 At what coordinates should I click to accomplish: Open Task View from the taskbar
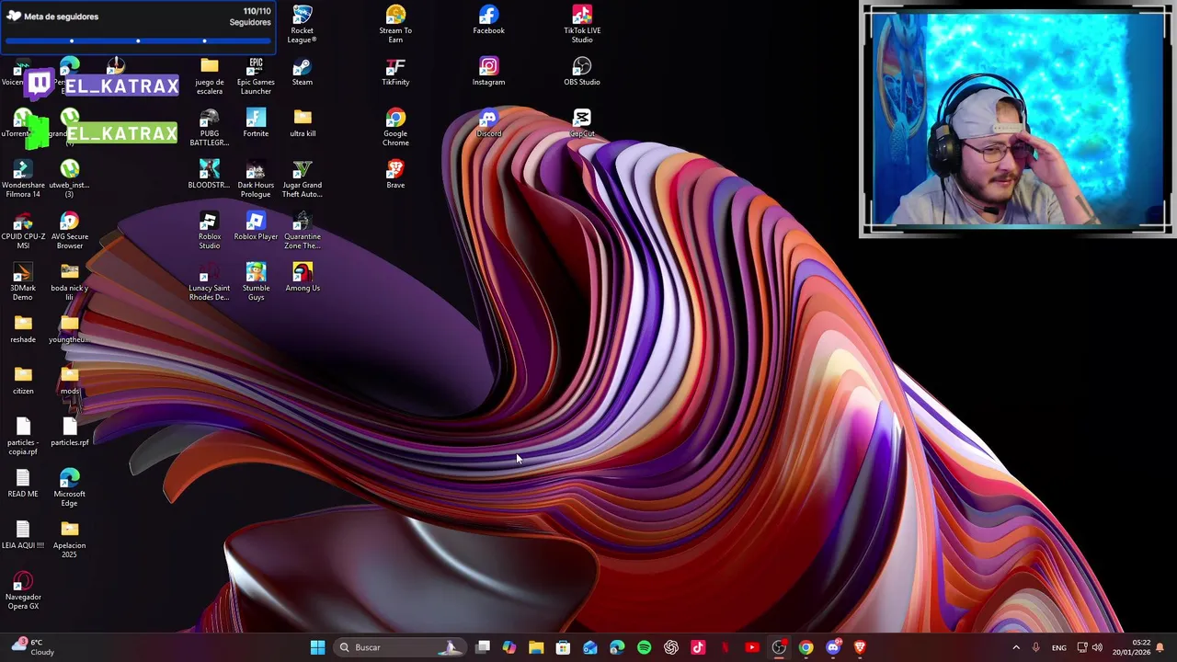point(483,647)
